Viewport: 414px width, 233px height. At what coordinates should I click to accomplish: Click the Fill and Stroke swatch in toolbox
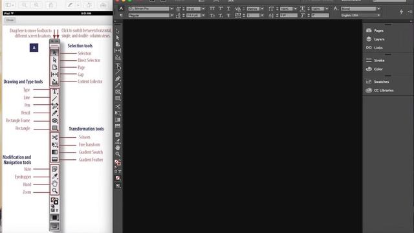pyautogui.click(x=118, y=162)
